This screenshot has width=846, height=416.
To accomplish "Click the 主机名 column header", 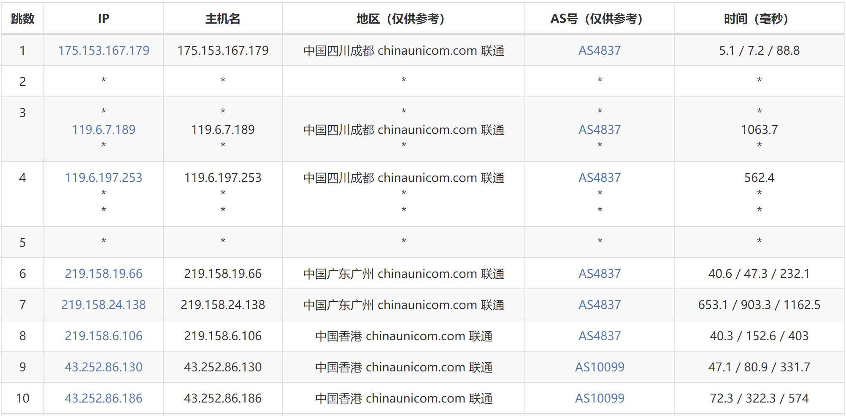I will tap(223, 19).
